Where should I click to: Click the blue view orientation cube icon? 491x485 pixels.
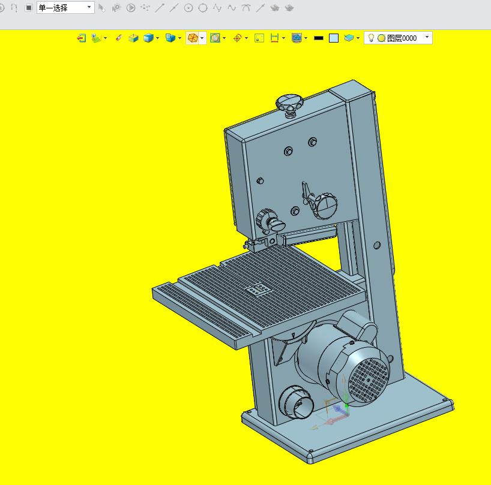(x=170, y=38)
